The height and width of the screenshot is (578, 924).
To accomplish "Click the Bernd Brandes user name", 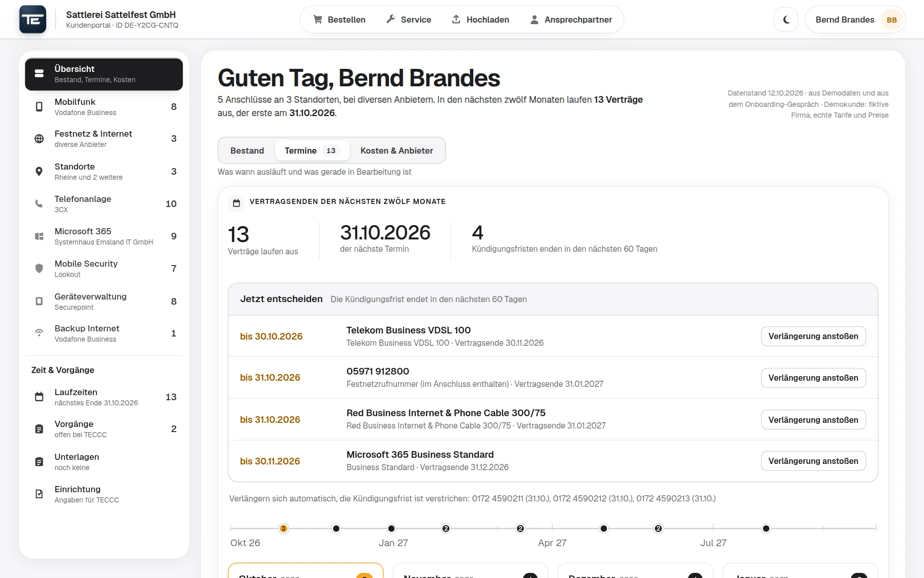I will pos(844,20).
